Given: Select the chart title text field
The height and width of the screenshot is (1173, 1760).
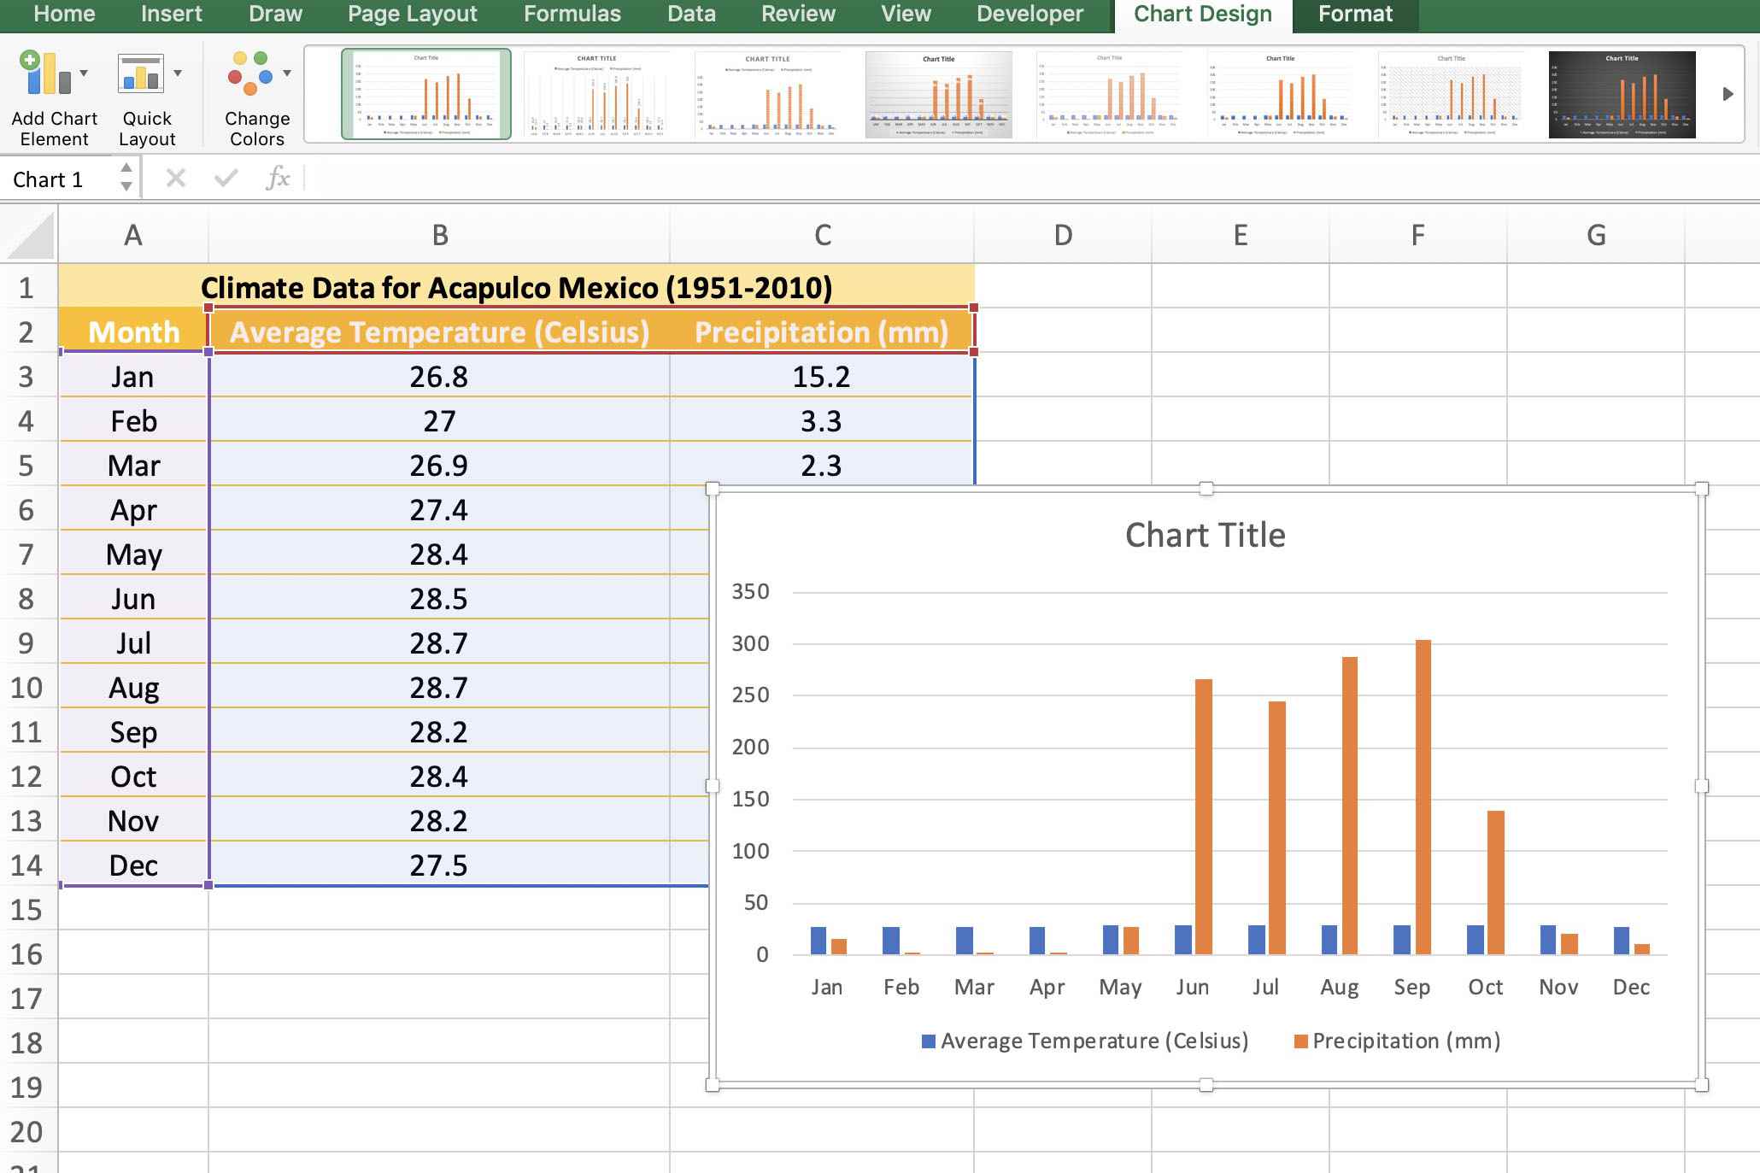Looking at the screenshot, I should (x=1206, y=531).
